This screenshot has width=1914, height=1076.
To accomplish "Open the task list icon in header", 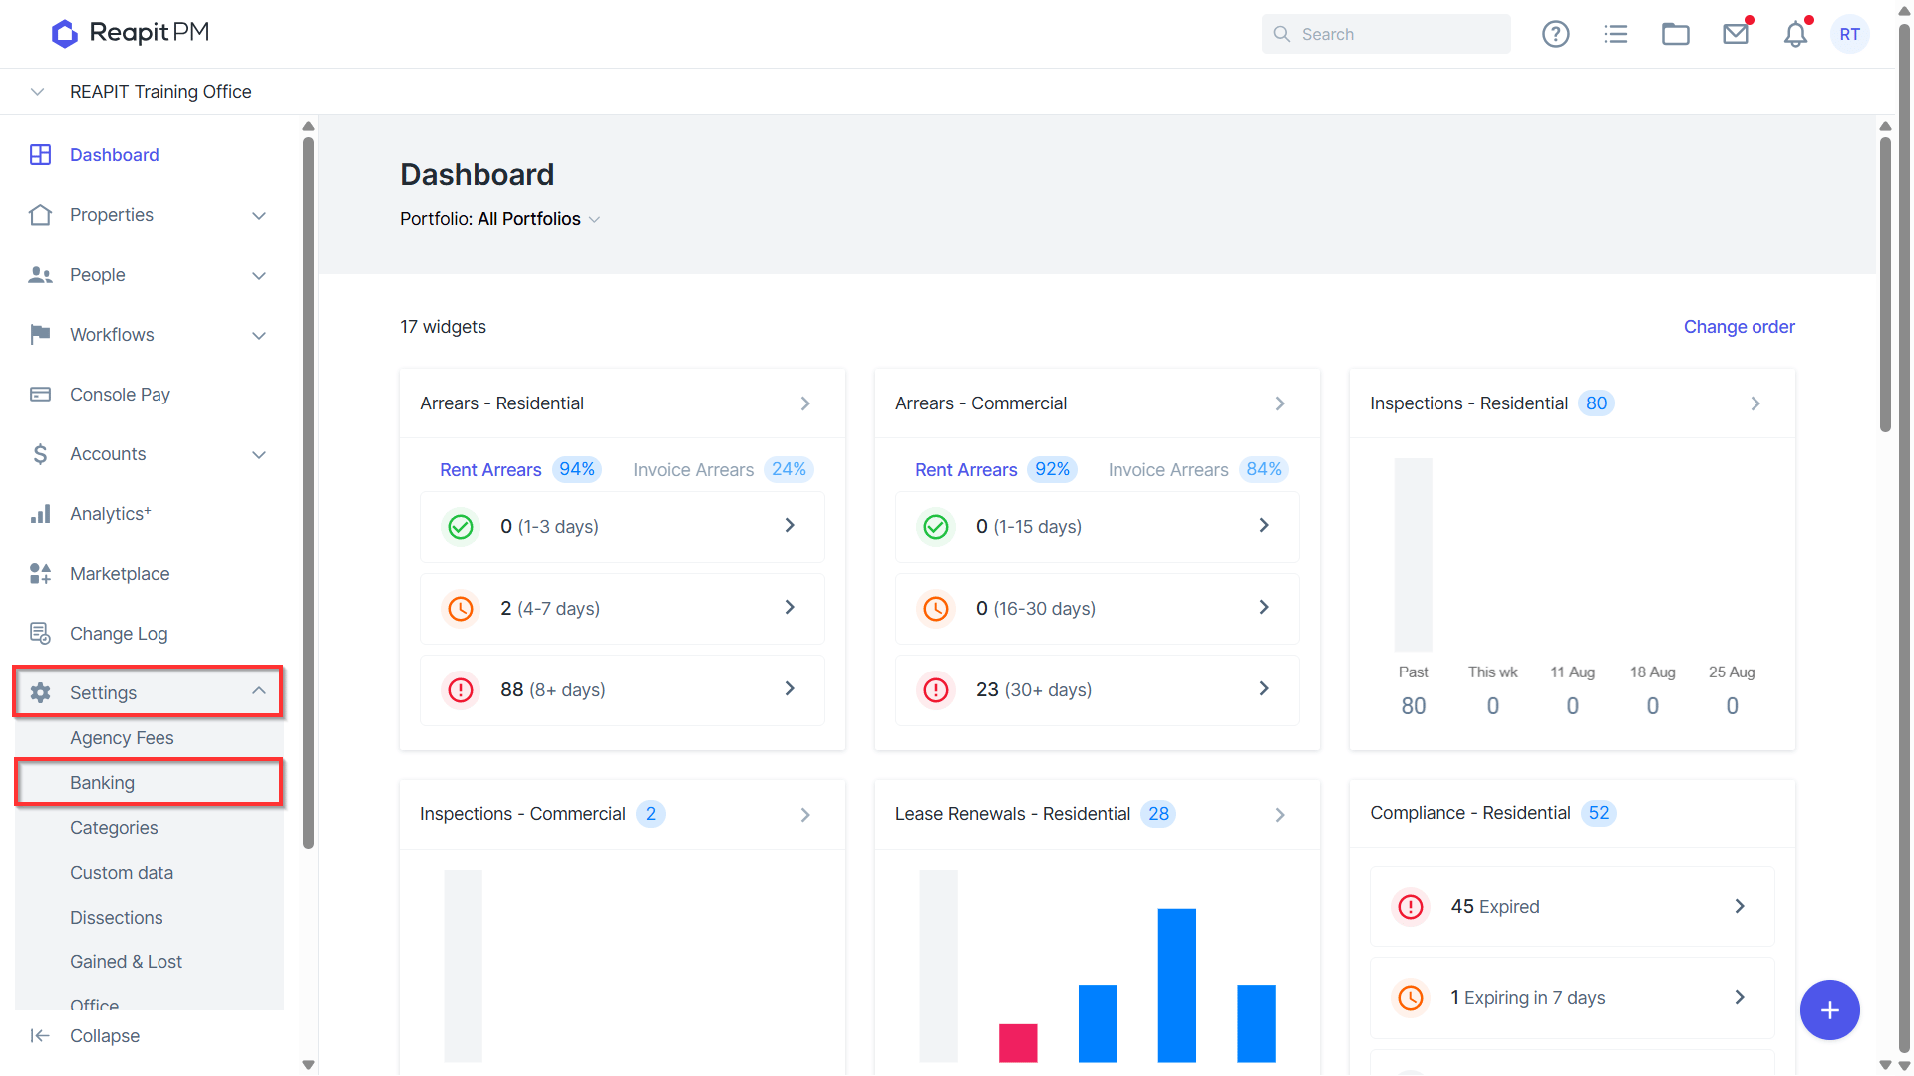I will point(1615,34).
